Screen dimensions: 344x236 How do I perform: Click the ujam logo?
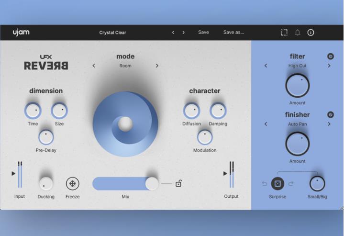tap(21, 33)
